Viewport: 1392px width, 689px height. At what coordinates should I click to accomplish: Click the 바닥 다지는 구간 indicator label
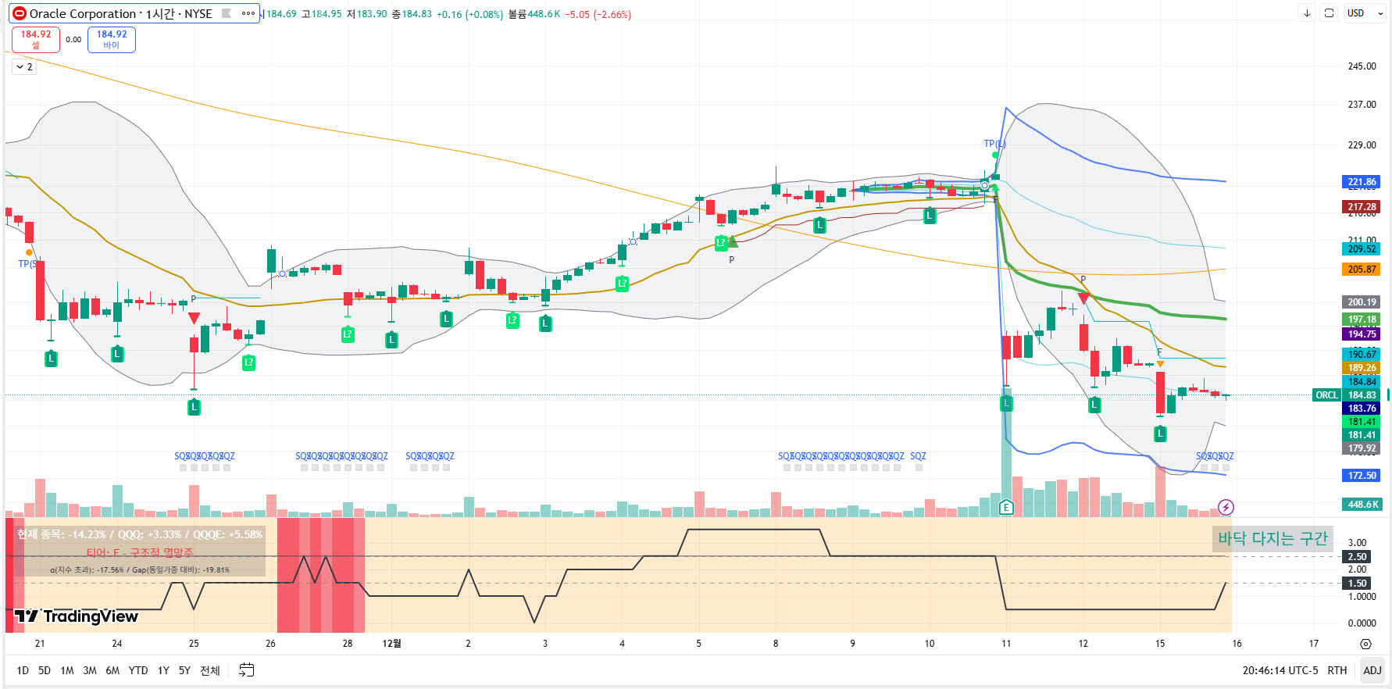[1272, 538]
